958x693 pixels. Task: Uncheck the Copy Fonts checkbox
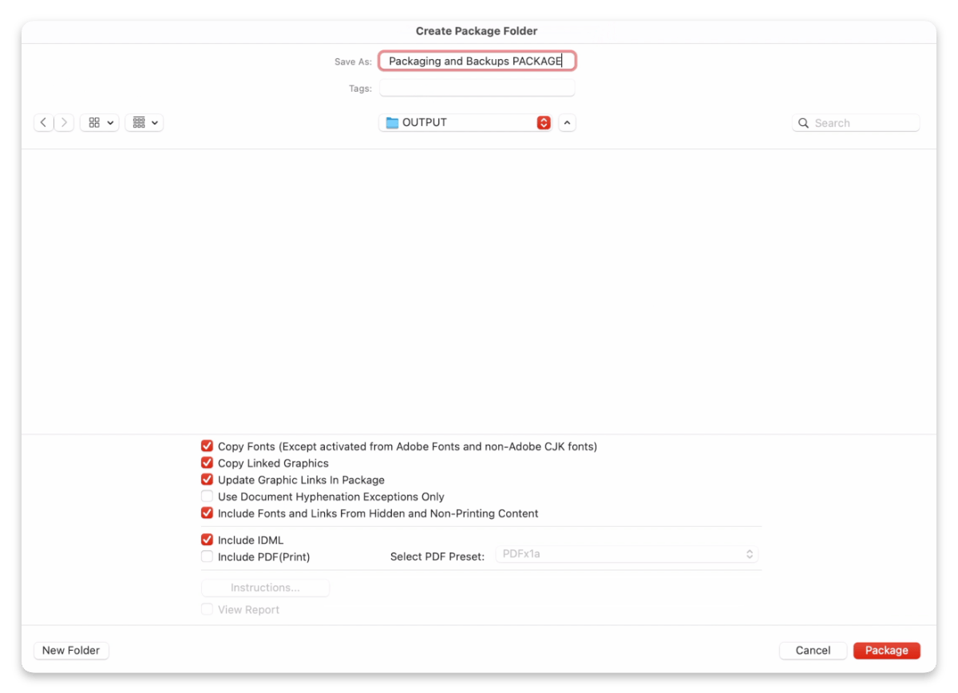(x=208, y=446)
